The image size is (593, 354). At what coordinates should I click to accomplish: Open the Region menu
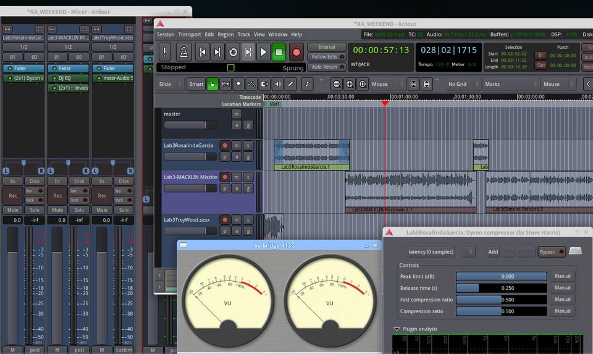pyautogui.click(x=225, y=35)
